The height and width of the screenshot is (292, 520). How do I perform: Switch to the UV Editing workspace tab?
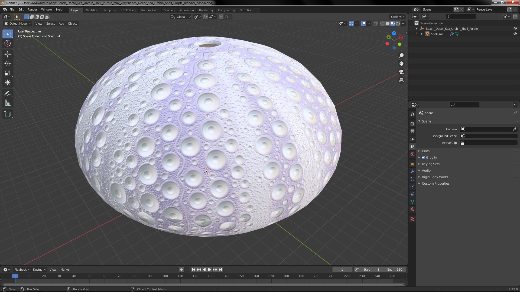pyautogui.click(x=128, y=10)
